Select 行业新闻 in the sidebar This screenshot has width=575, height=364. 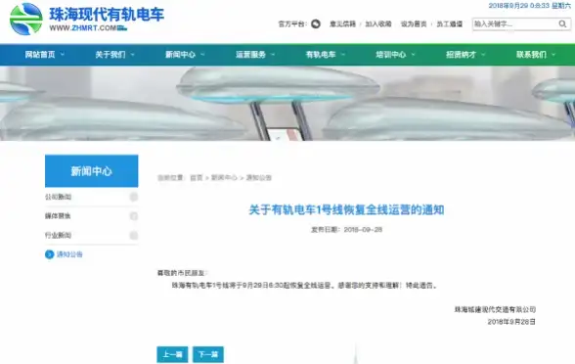coord(59,235)
